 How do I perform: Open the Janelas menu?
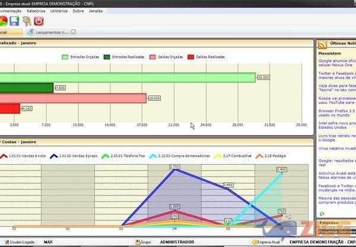coord(95,11)
